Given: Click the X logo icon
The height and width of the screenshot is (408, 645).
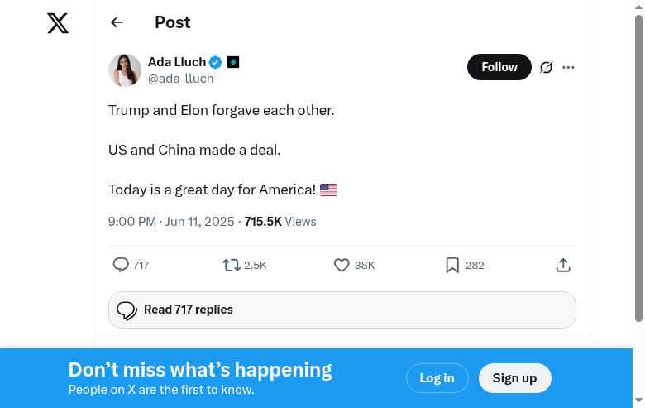Looking at the screenshot, I should [58, 23].
